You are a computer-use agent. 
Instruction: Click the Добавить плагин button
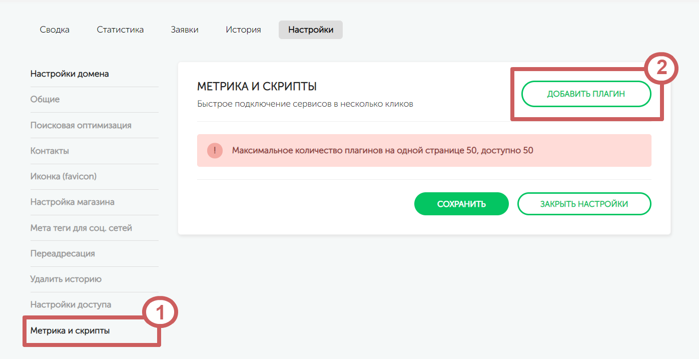point(586,94)
